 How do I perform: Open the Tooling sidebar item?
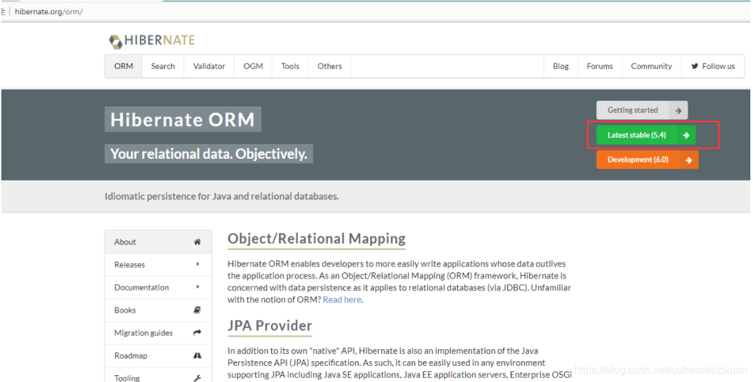point(158,375)
